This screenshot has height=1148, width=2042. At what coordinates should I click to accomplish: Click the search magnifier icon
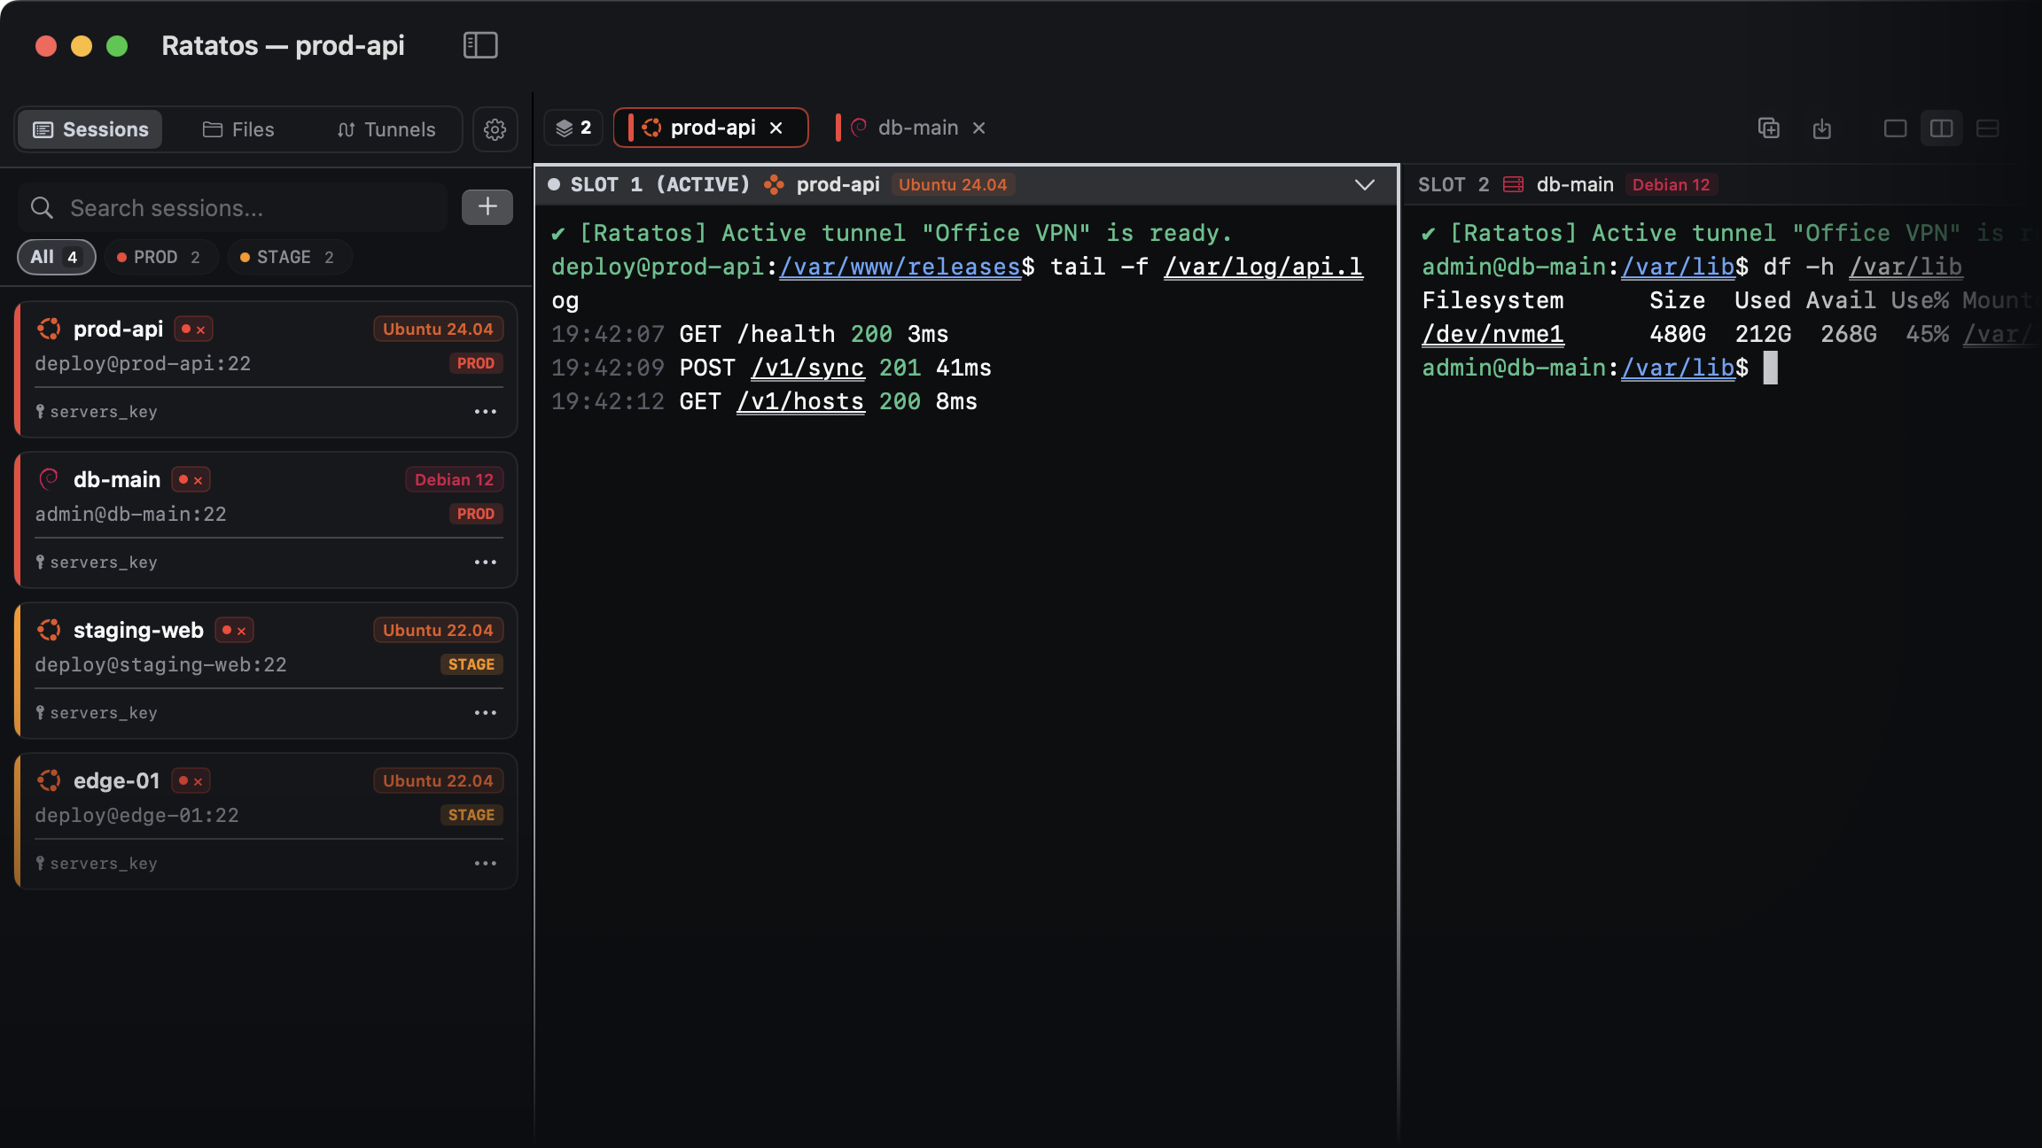pyautogui.click(x=42, y=208)
